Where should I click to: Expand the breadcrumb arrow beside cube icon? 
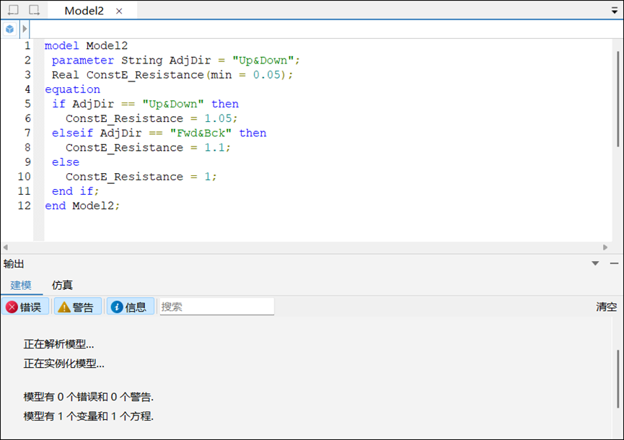[x=25, y=29]
